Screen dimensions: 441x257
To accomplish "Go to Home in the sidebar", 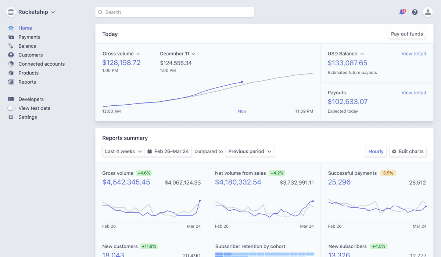I will pos(25,28).
